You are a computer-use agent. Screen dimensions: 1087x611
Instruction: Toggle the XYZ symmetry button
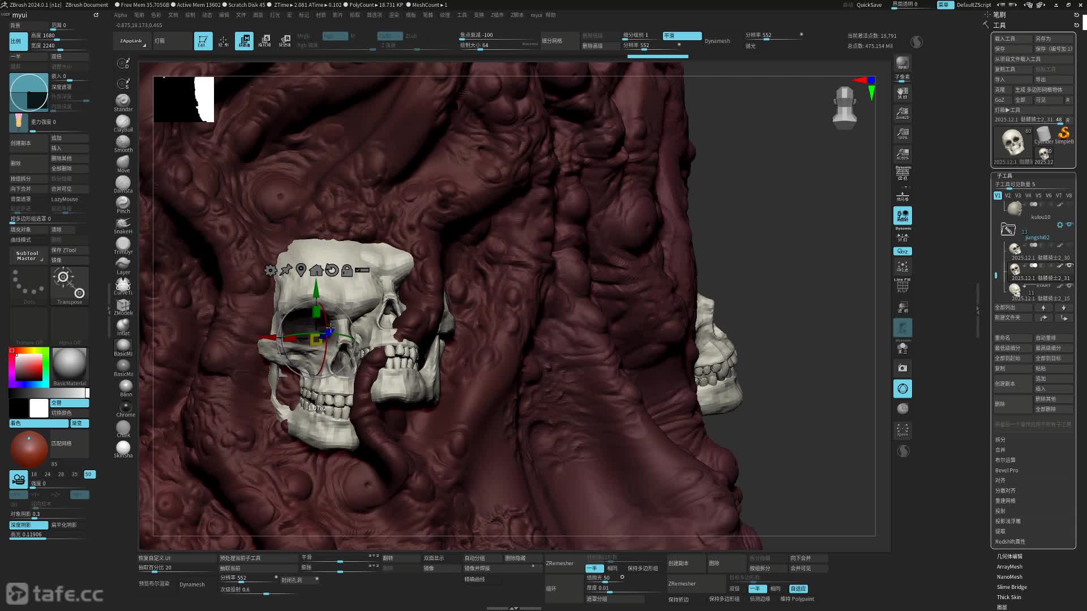pos(902,251)
